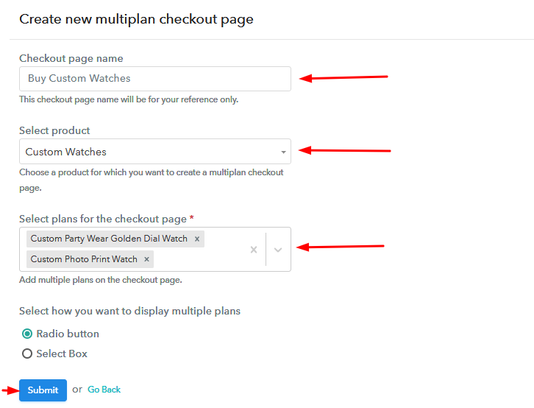Open the Select product dropdown arrow

click(283, 152)
